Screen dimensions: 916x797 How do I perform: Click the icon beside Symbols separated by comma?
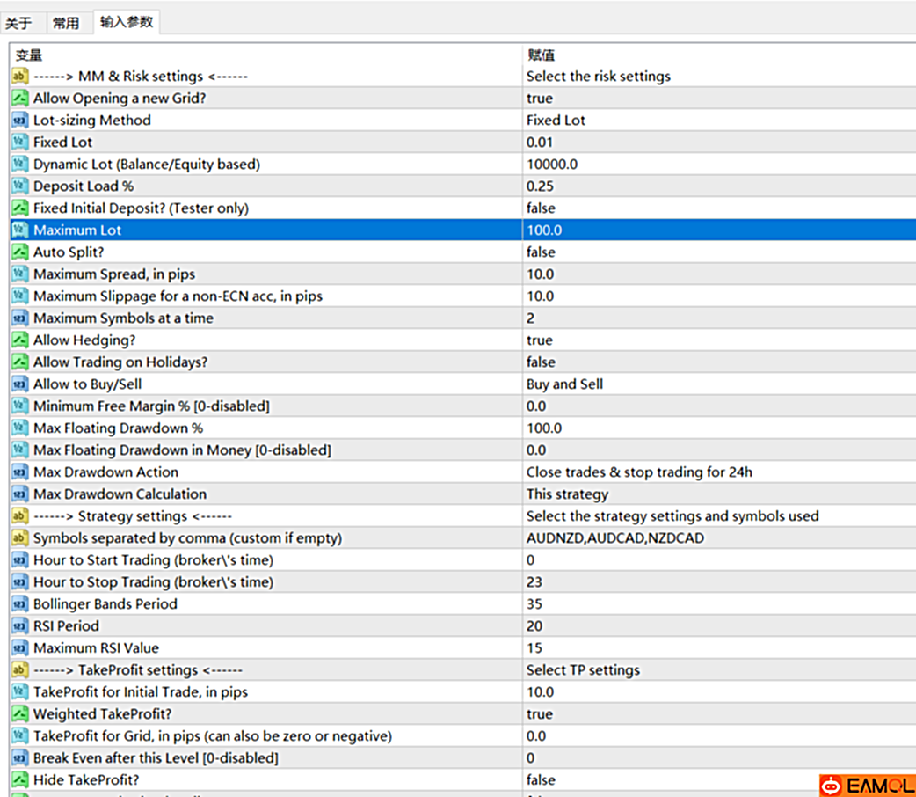click(x=19, y=538)
